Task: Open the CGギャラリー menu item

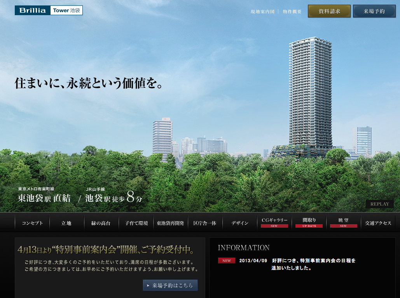Action: pyautogui.click(x=274, y=221)
